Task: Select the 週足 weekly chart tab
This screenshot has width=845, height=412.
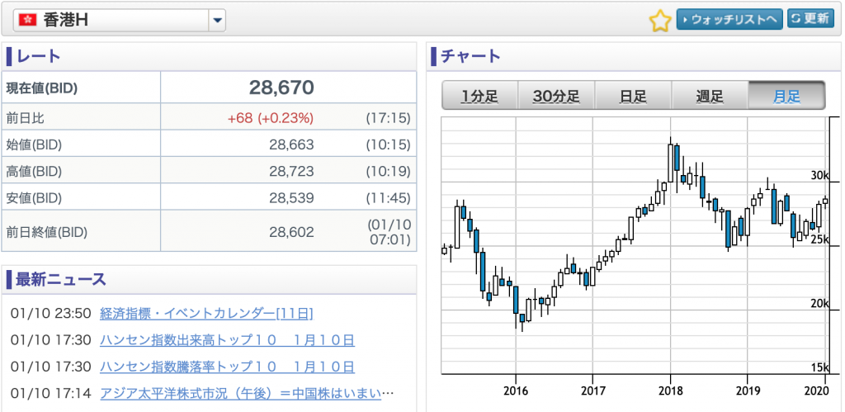Action: click(x=709, y=97)
